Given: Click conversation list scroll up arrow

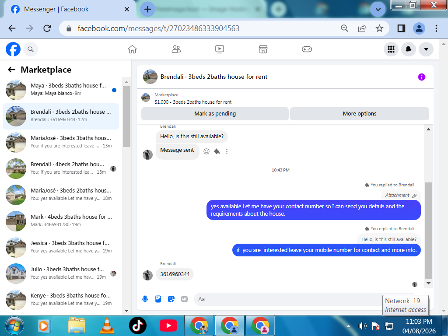Looking at the screenshot, I should tap(126, 82).
